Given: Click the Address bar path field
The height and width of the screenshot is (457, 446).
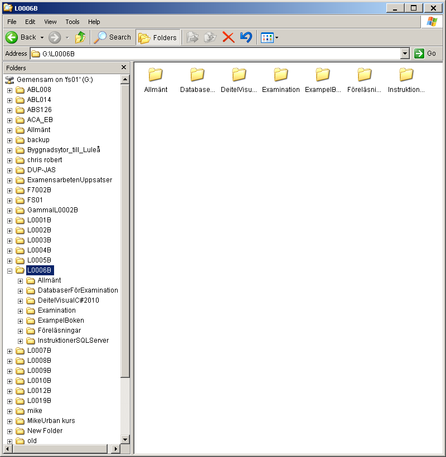Looking at the screenshot, I should [x=216, y=54].
